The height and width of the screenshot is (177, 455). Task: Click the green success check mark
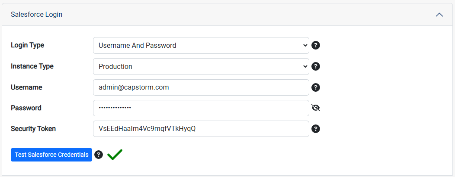click(115, 155)
